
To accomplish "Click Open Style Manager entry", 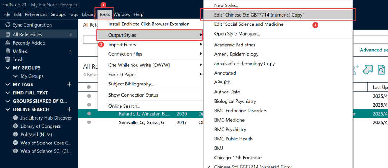I will pyautogui.click(x=237, y=34).
